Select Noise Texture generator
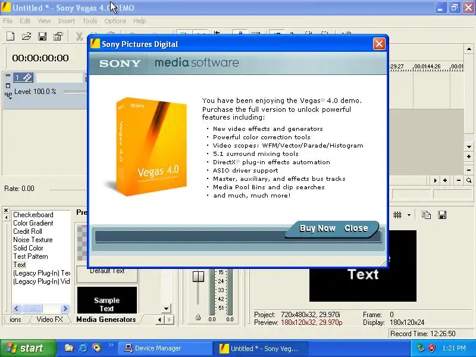The width and height of the screenshot is (476, 357). tap(33, 240)
